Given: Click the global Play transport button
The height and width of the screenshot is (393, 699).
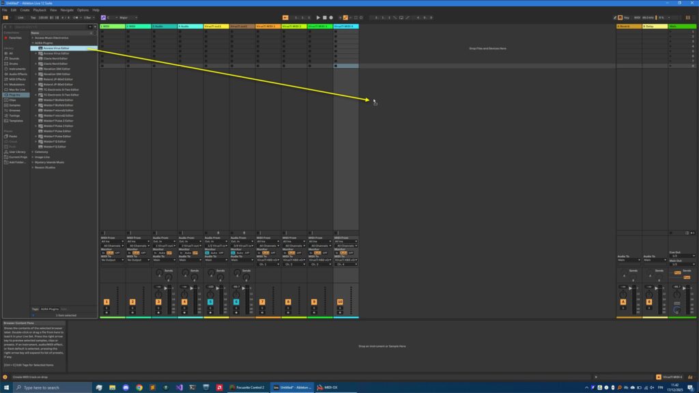Looking at the screenshot, I should pyautogui.click(x=318, y=18).
